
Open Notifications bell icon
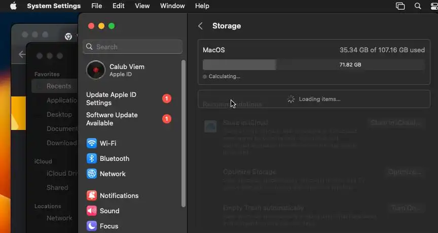point(92,195)
